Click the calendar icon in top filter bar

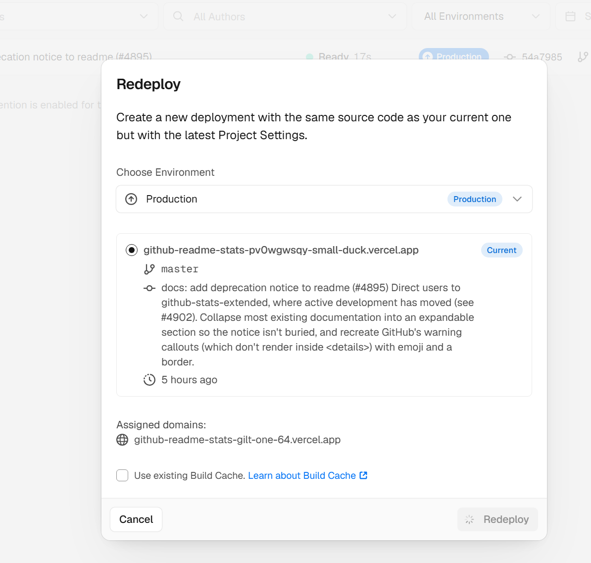point(570,16)
